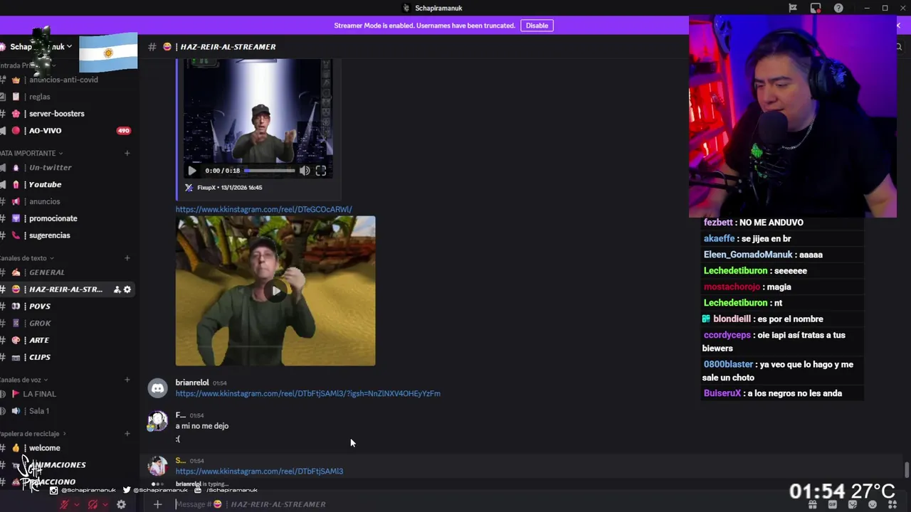Open headphone output options arrow
The height and width of the screenshot is (512, 911).
105,504
